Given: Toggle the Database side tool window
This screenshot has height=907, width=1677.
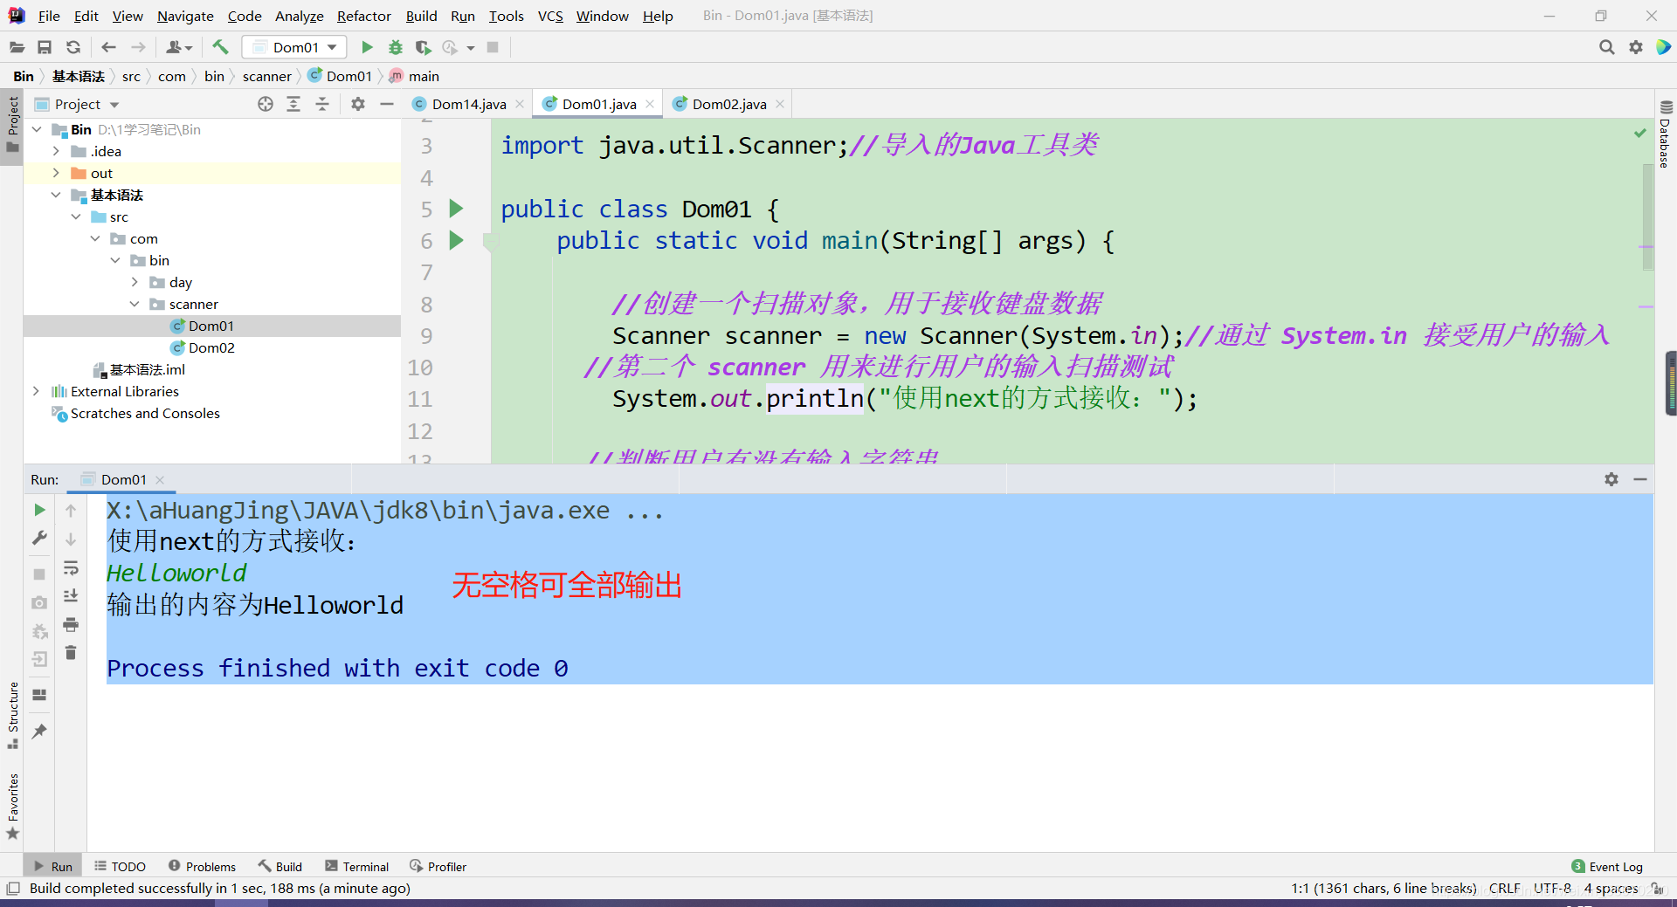Looking at the screenshot, I should [x=1665, y=133].
